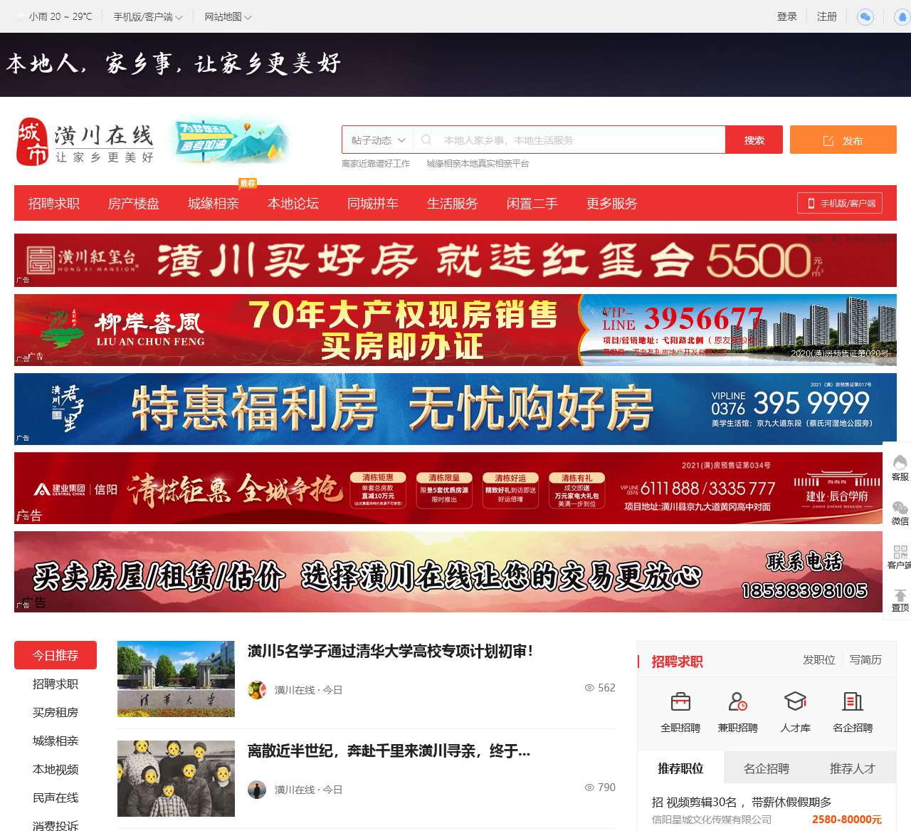This screenshot has width=911, height=831.
Task: Open 城缘相亲 navigation item
Action: tap(214, 204)
